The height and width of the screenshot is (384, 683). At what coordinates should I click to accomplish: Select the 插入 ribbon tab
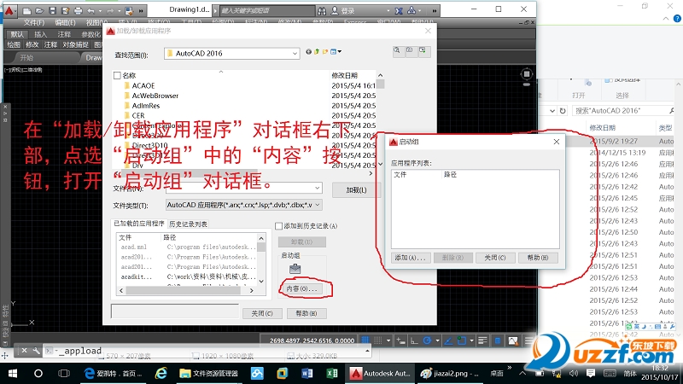(40, 34)
